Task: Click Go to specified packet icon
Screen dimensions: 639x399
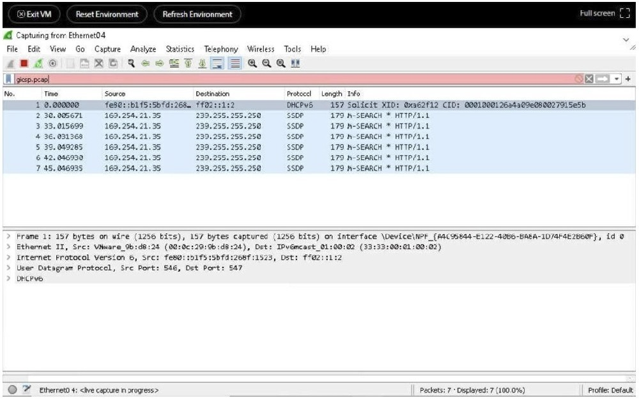Action: click(174, 63)
